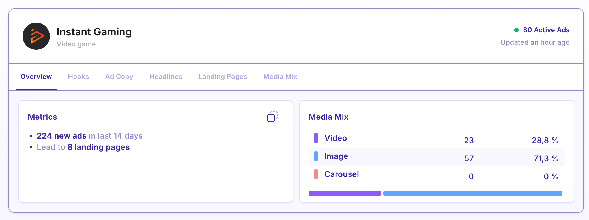Click the purple Video legend marker

(x=316, y=138)
